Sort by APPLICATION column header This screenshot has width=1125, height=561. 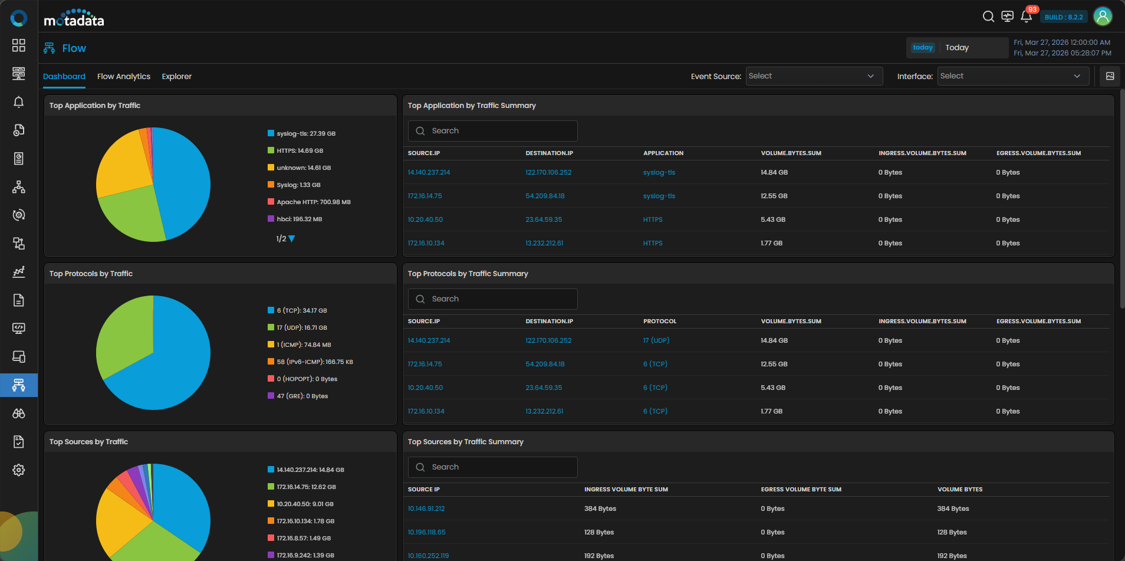pos(663,153)
